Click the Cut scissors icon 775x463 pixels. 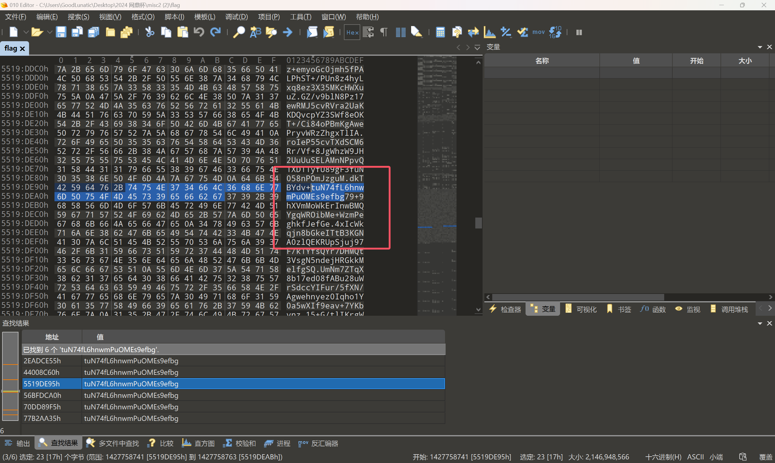pyautogui.click(x=150, y=32)
